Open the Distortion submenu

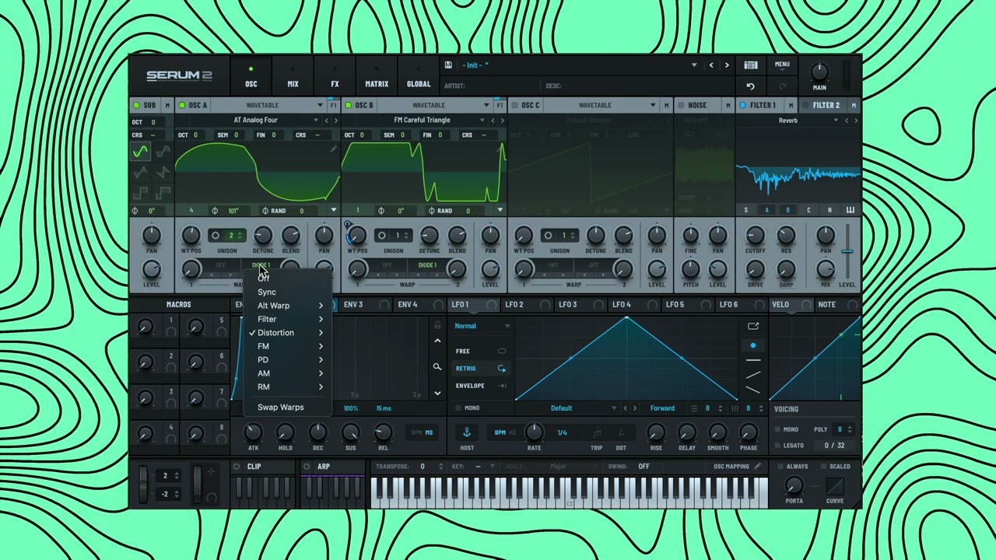point(286,333)
